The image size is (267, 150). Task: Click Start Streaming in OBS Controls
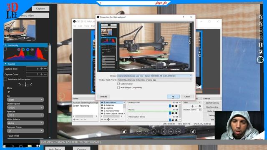[x=212, y=103]
